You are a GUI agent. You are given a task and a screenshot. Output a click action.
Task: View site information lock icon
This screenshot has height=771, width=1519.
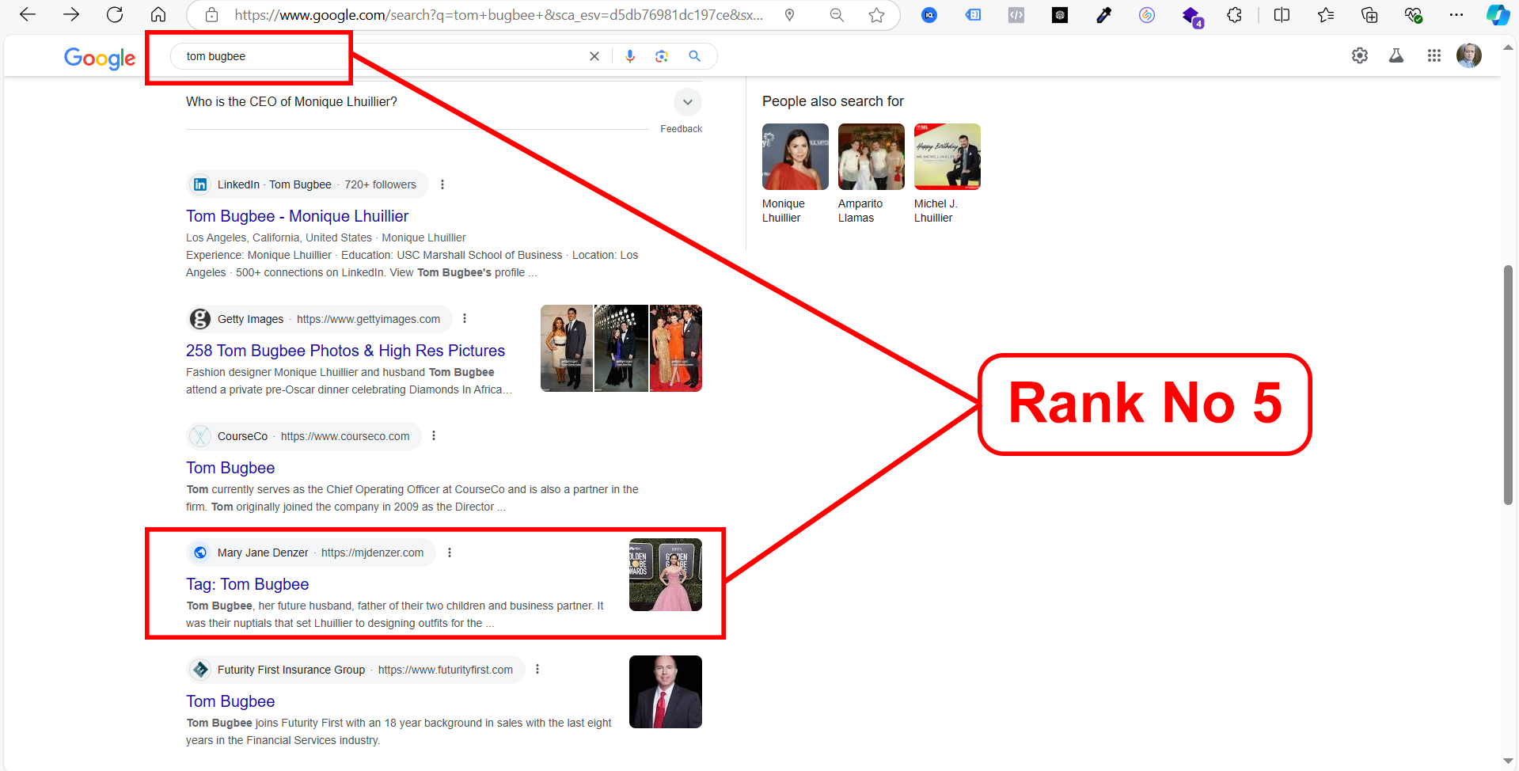point(211,15)
